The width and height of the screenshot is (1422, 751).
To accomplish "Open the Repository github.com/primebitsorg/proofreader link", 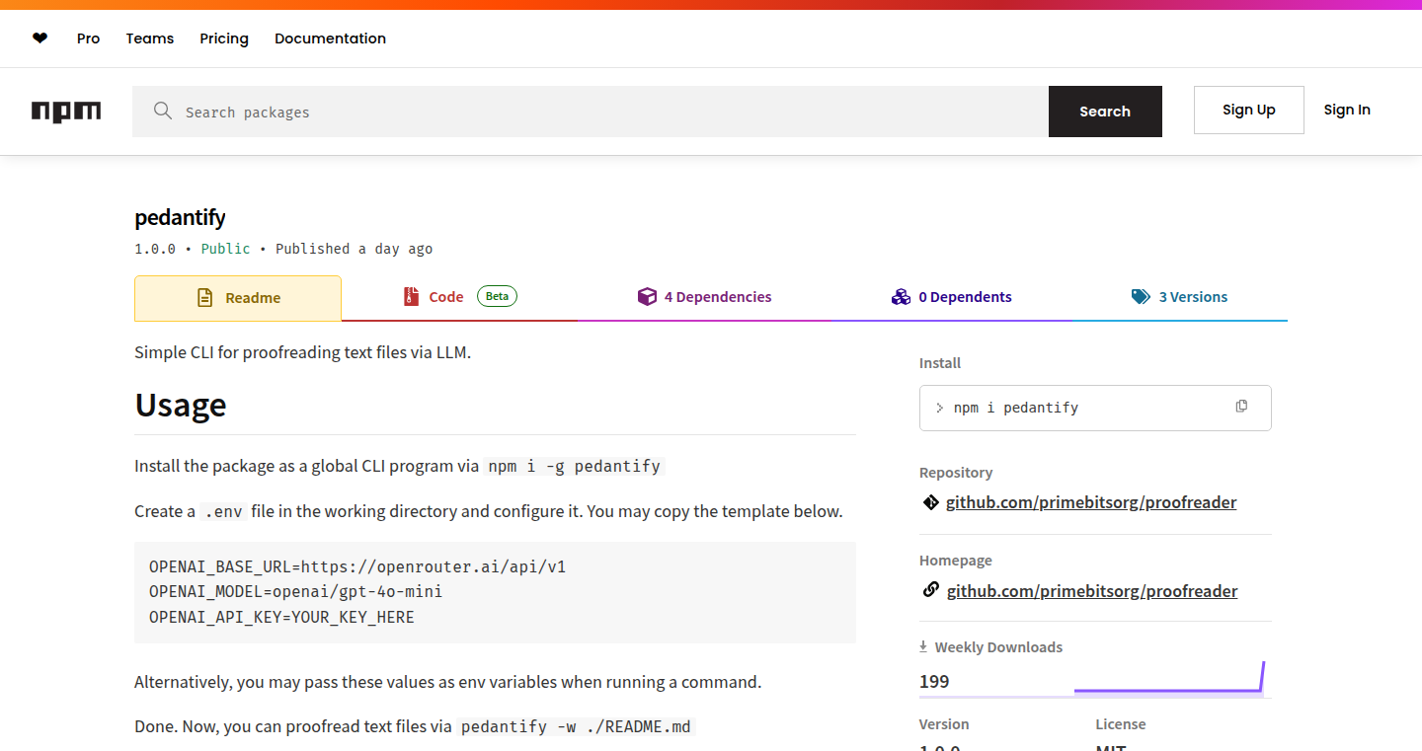I will (x=1091, y=502).
